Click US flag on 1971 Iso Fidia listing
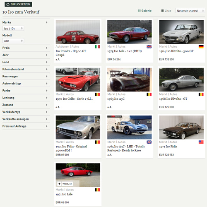This screenshot has width=207, height=207. (201, 142)
